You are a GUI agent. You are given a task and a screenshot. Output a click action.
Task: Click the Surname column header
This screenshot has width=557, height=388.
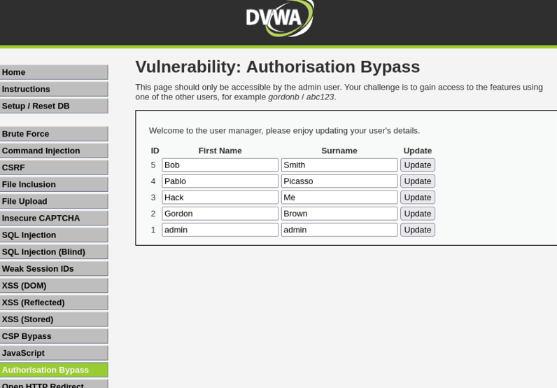click(339, 151)
